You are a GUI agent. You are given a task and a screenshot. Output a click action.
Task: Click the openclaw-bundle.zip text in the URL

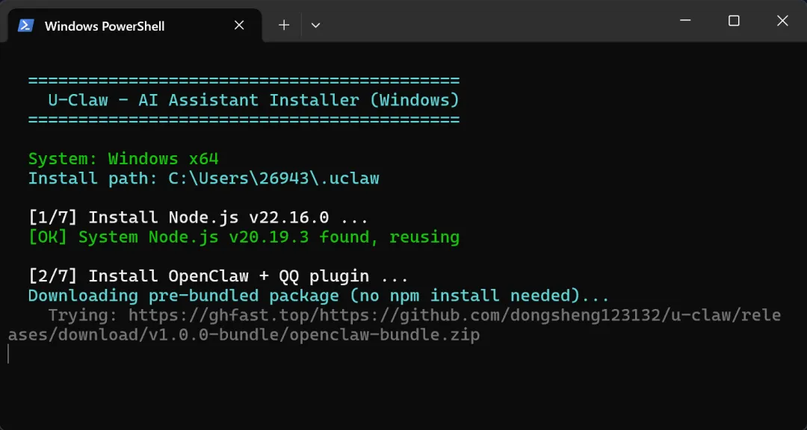tap(385, 335)
